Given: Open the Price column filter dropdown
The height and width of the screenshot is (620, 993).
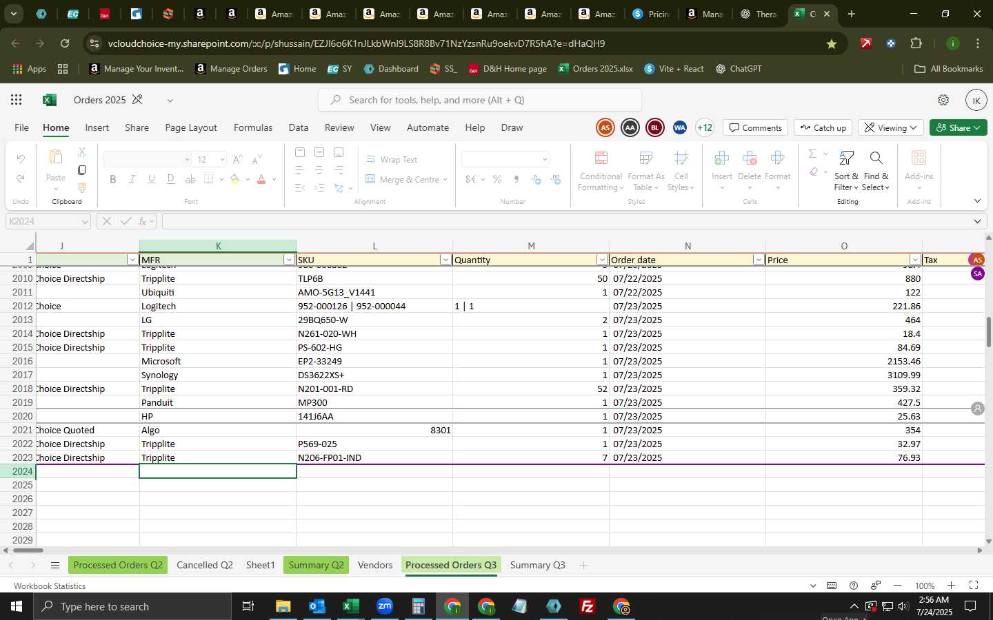Looking at the screenshot, I should (x=915, y=260).
